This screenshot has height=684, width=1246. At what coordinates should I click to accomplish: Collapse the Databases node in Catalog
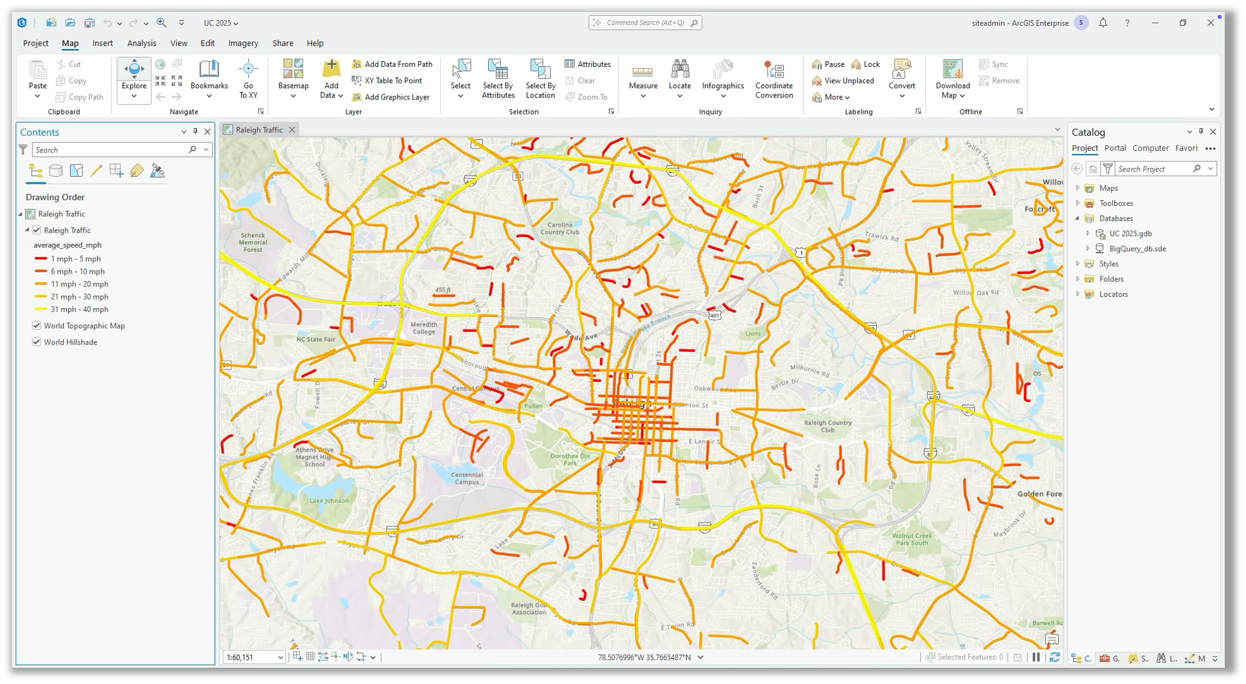[x=1077, y=218]
